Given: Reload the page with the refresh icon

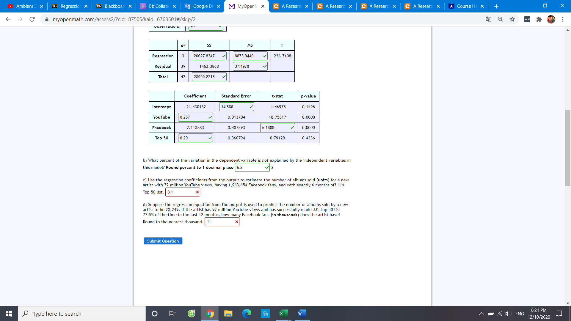Looking at the screenshot, I should (x=32, y=19).
